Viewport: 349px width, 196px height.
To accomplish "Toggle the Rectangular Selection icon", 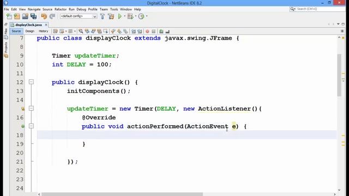I will tap(105, 32).
